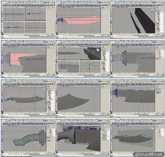
Task: Click the black corner square below the top-left screenshot's toolbox
Action: [x=2, y=34]
